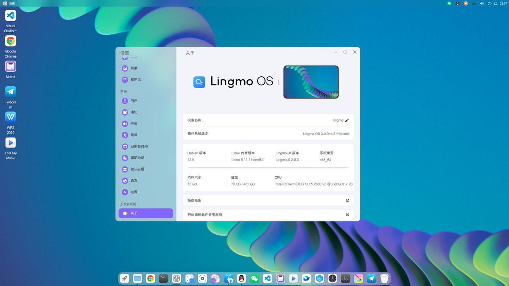The height and width of the screenshot is (286, 509).
Task: Click the YesPlay Music desktop shortcut
Action: [x=11, y=148]
